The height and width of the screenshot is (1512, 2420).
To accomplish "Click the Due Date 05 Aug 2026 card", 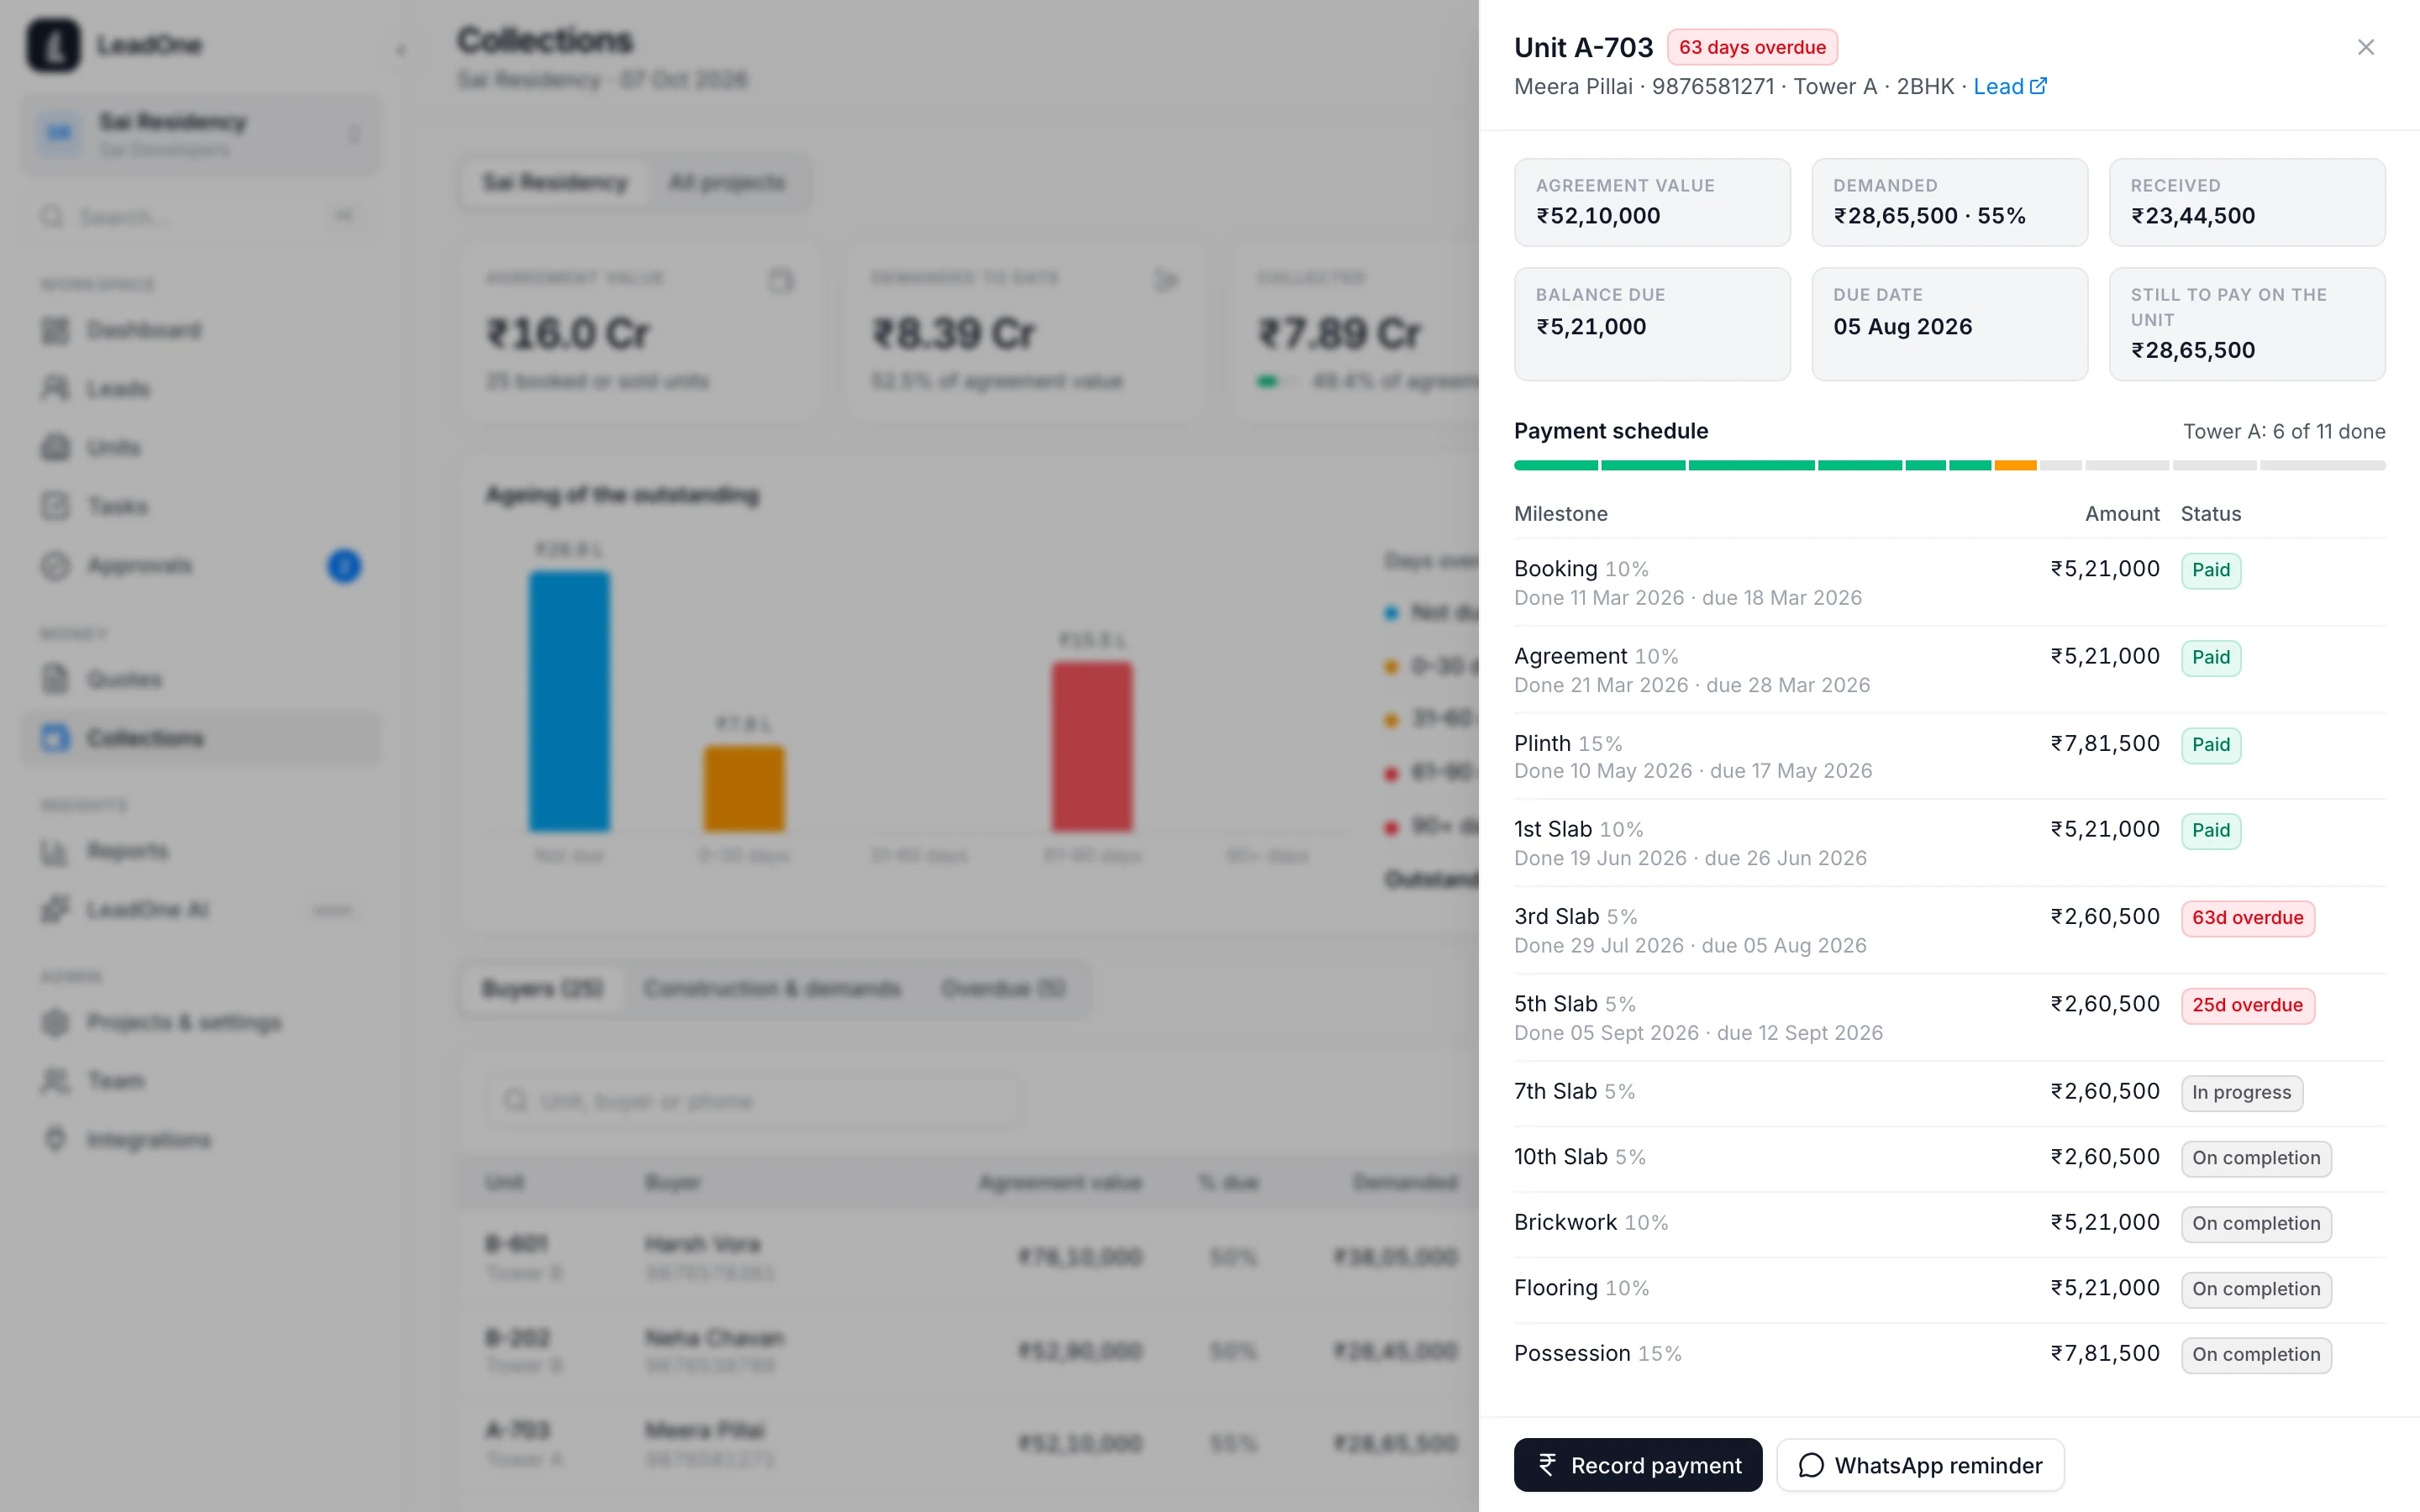I will (x=1949, y=324).
